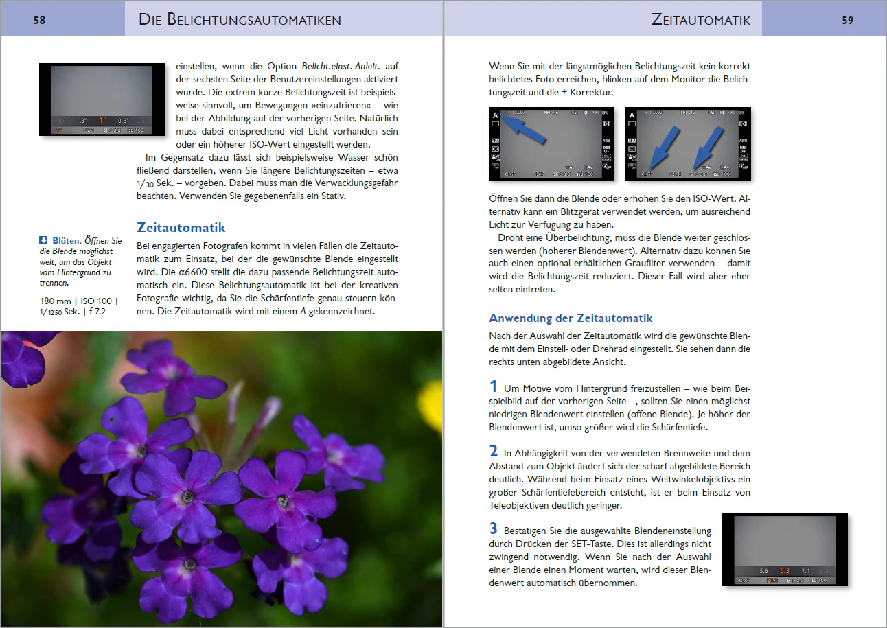Click the red 6.3 aperture value on camera display
Viewport: 887px width, 628px height.
pyautogui.click(x=785, y=570)
